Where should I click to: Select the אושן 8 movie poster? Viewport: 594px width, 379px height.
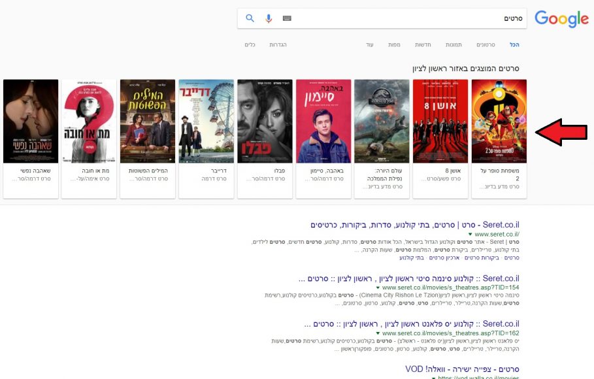pyautogui.click(x=440, y=121)
